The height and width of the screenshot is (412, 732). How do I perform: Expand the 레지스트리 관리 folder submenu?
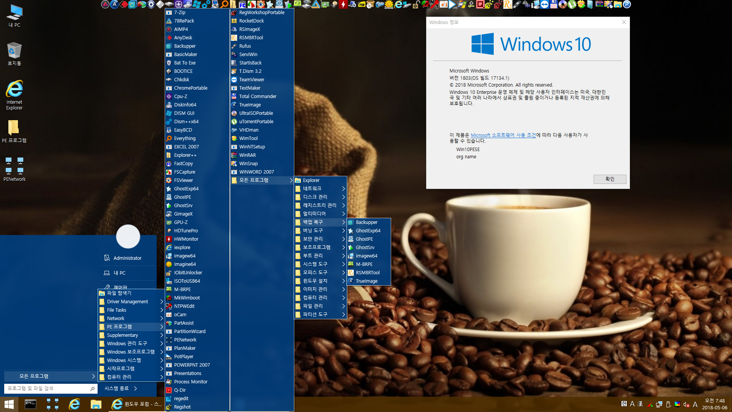click(320, 206)
